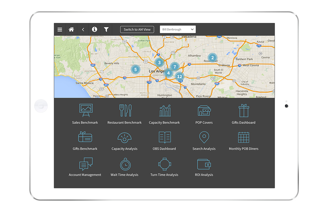Click the Pico Rivera label on map
Viewport: 330px width, 214px height.
tap(203, 96)
